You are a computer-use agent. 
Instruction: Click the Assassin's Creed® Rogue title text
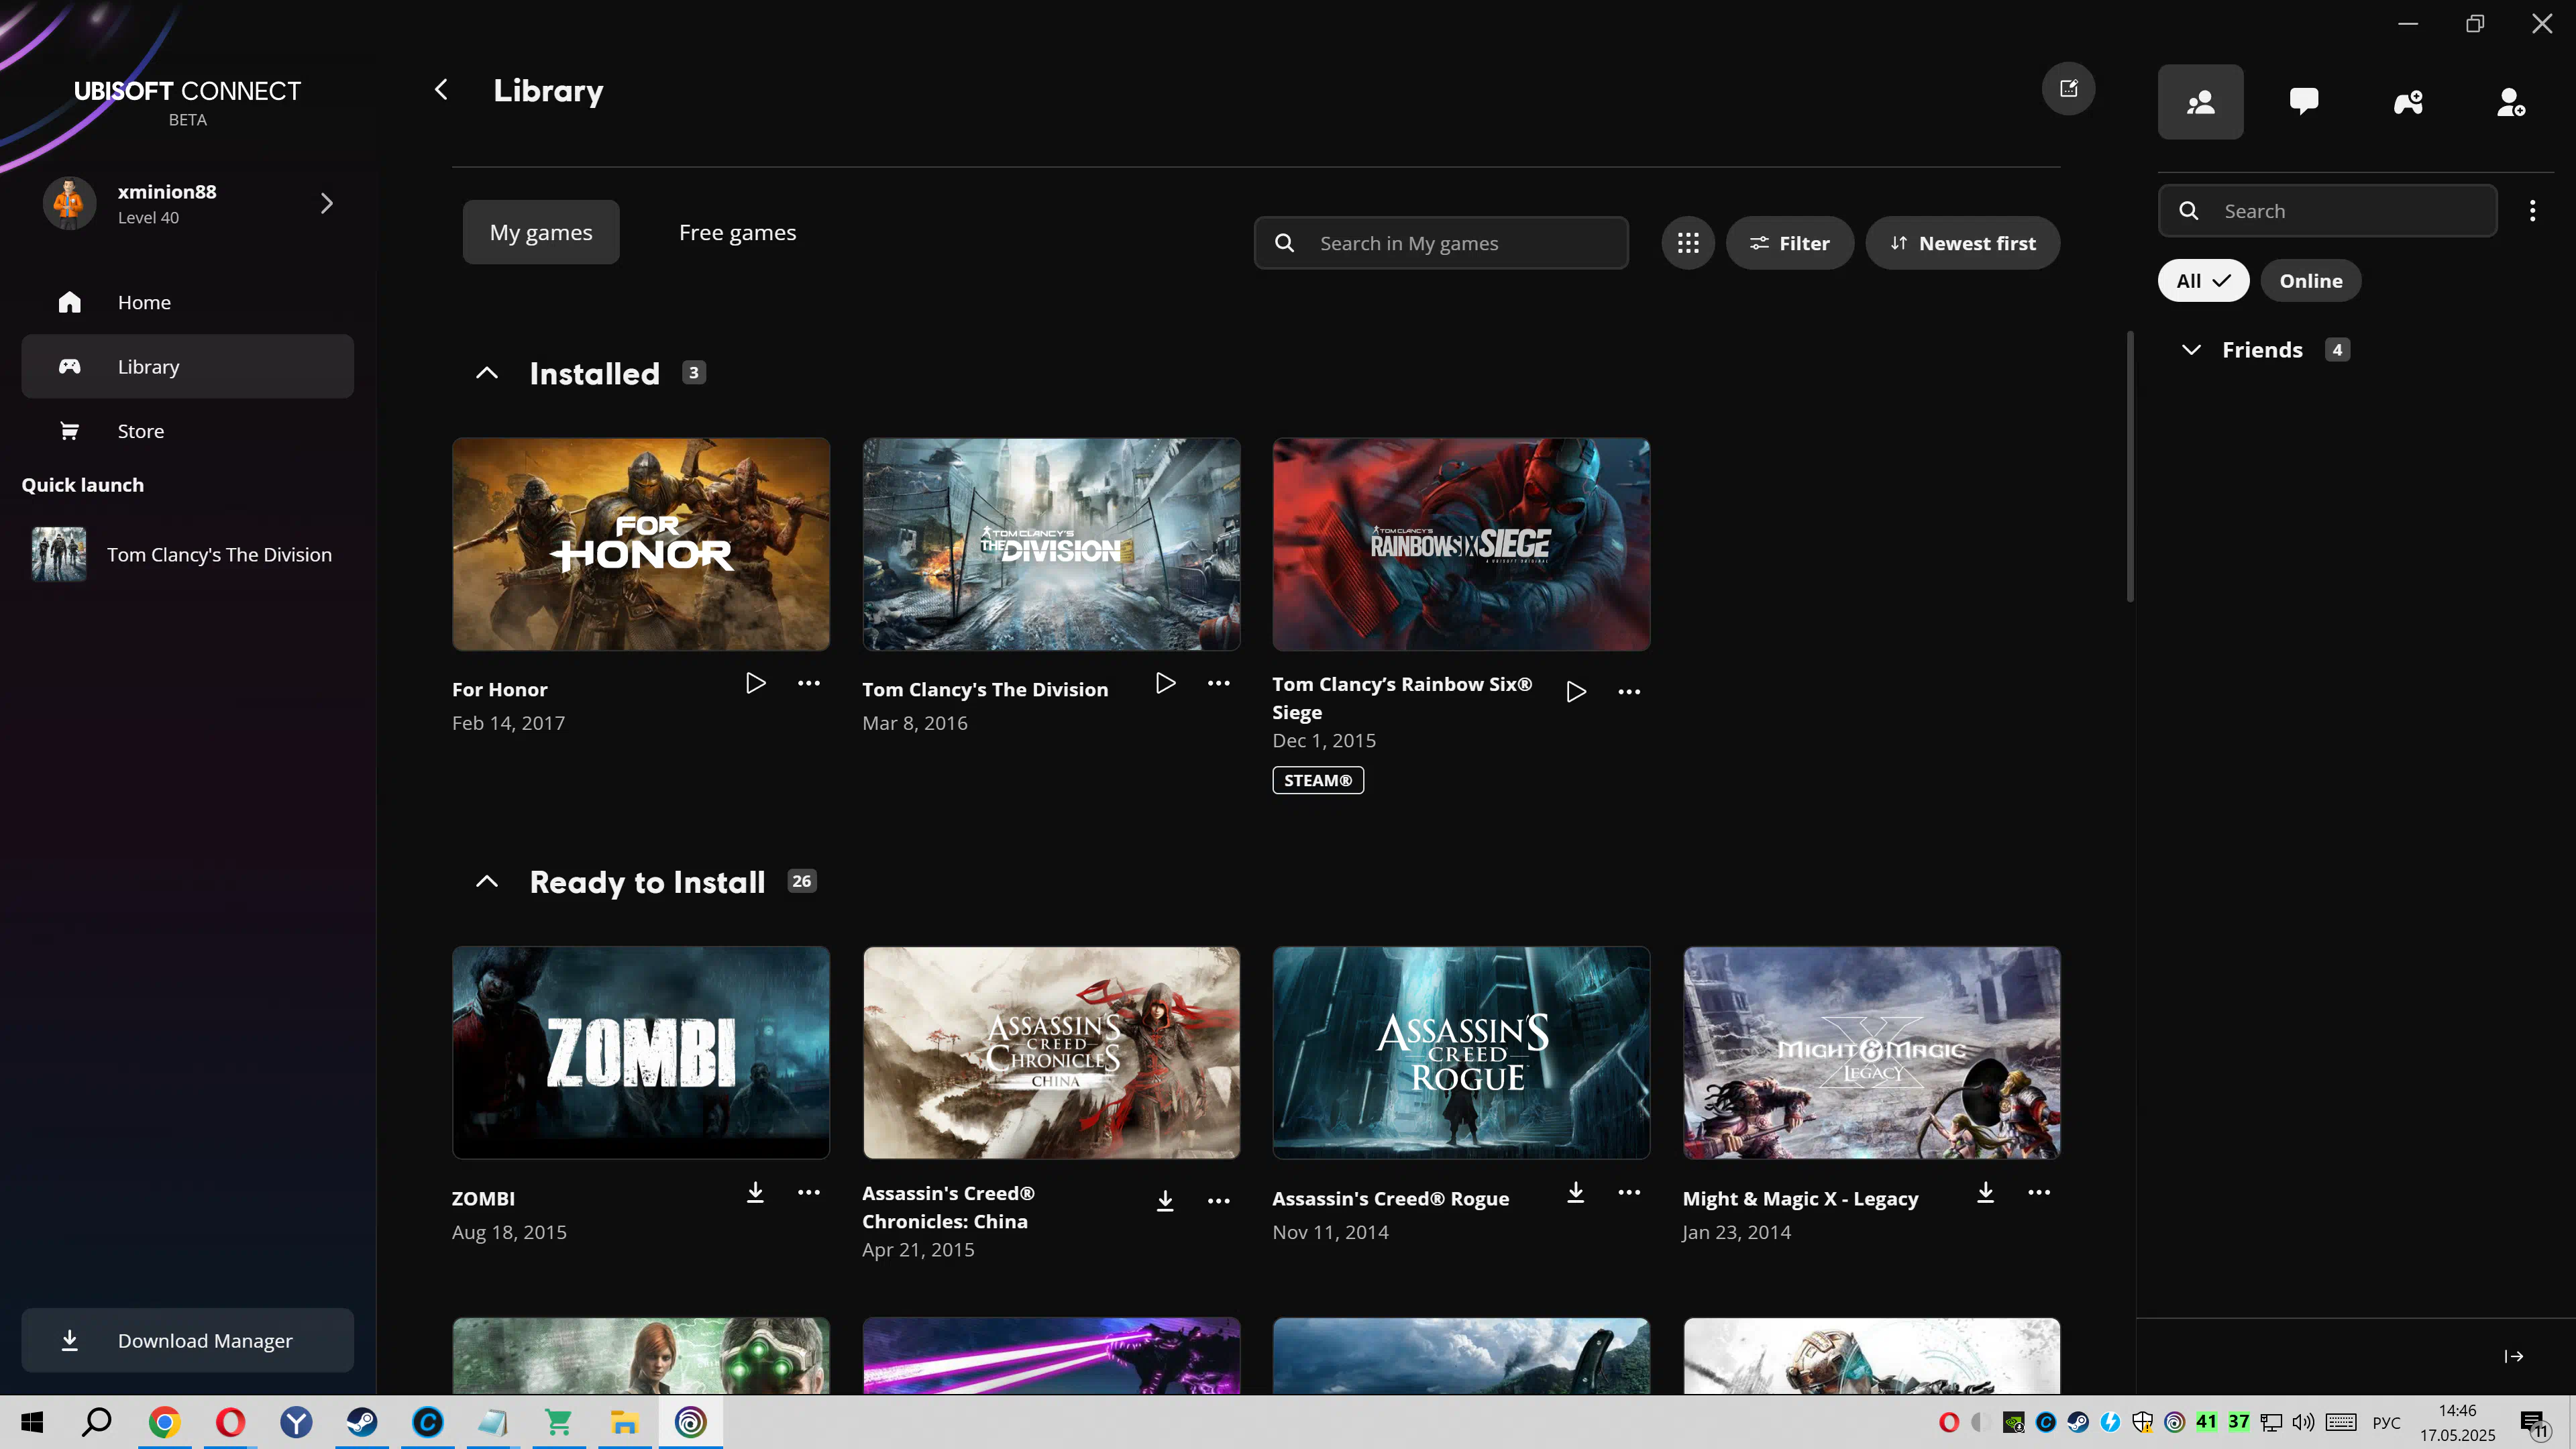[1390, 1199]
